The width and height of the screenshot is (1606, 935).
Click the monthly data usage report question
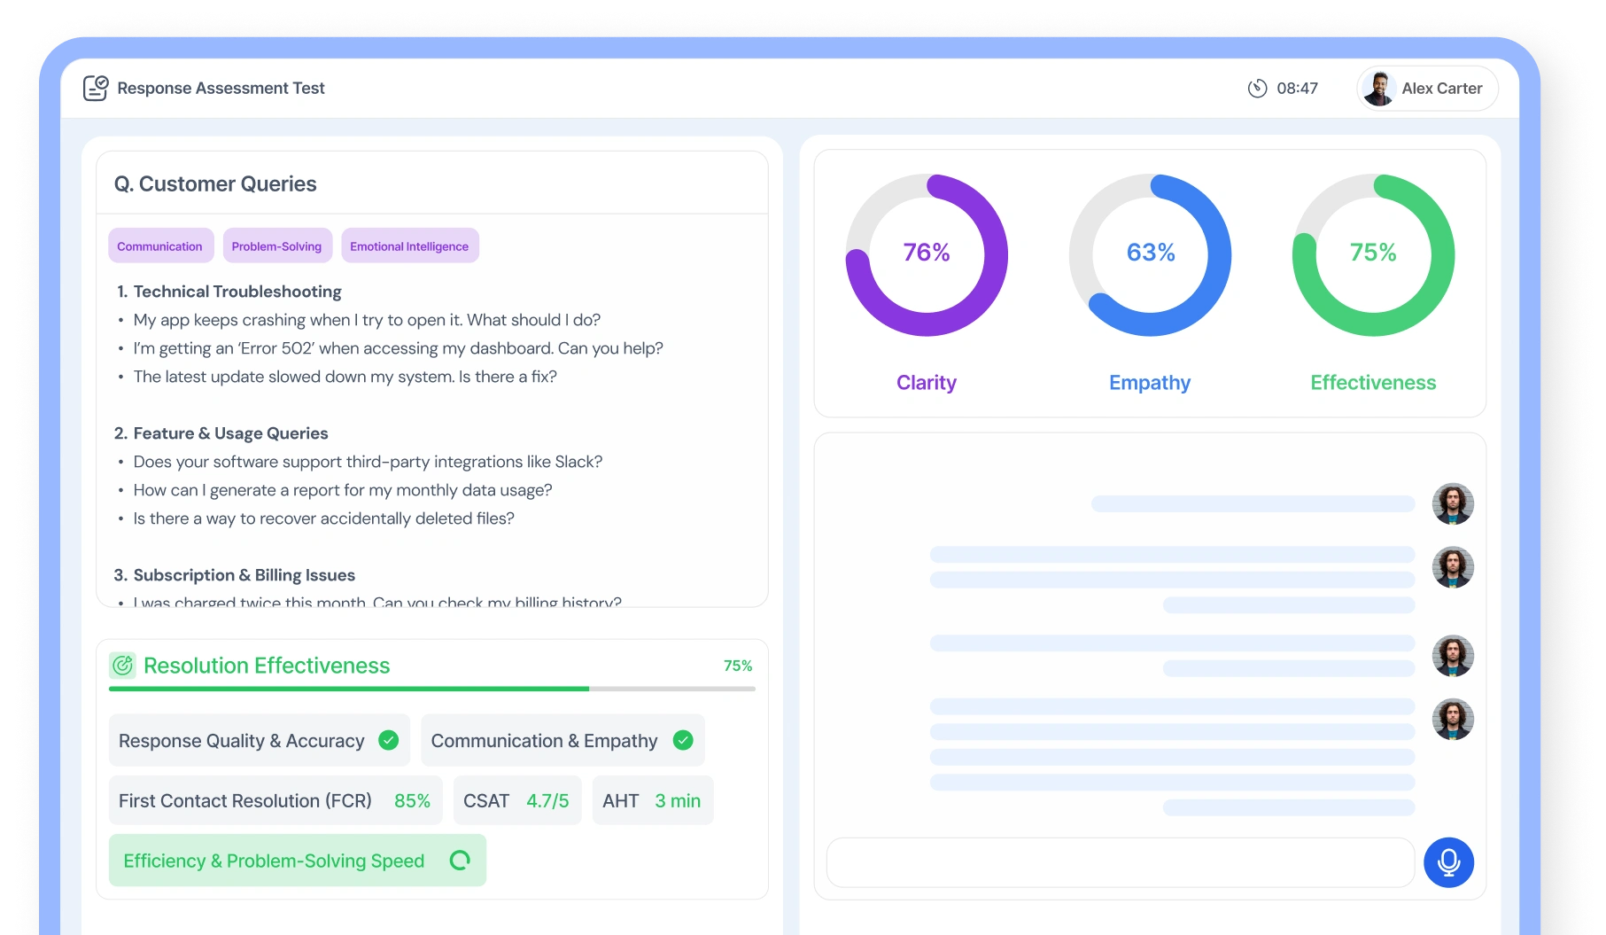tap(343, 490)
